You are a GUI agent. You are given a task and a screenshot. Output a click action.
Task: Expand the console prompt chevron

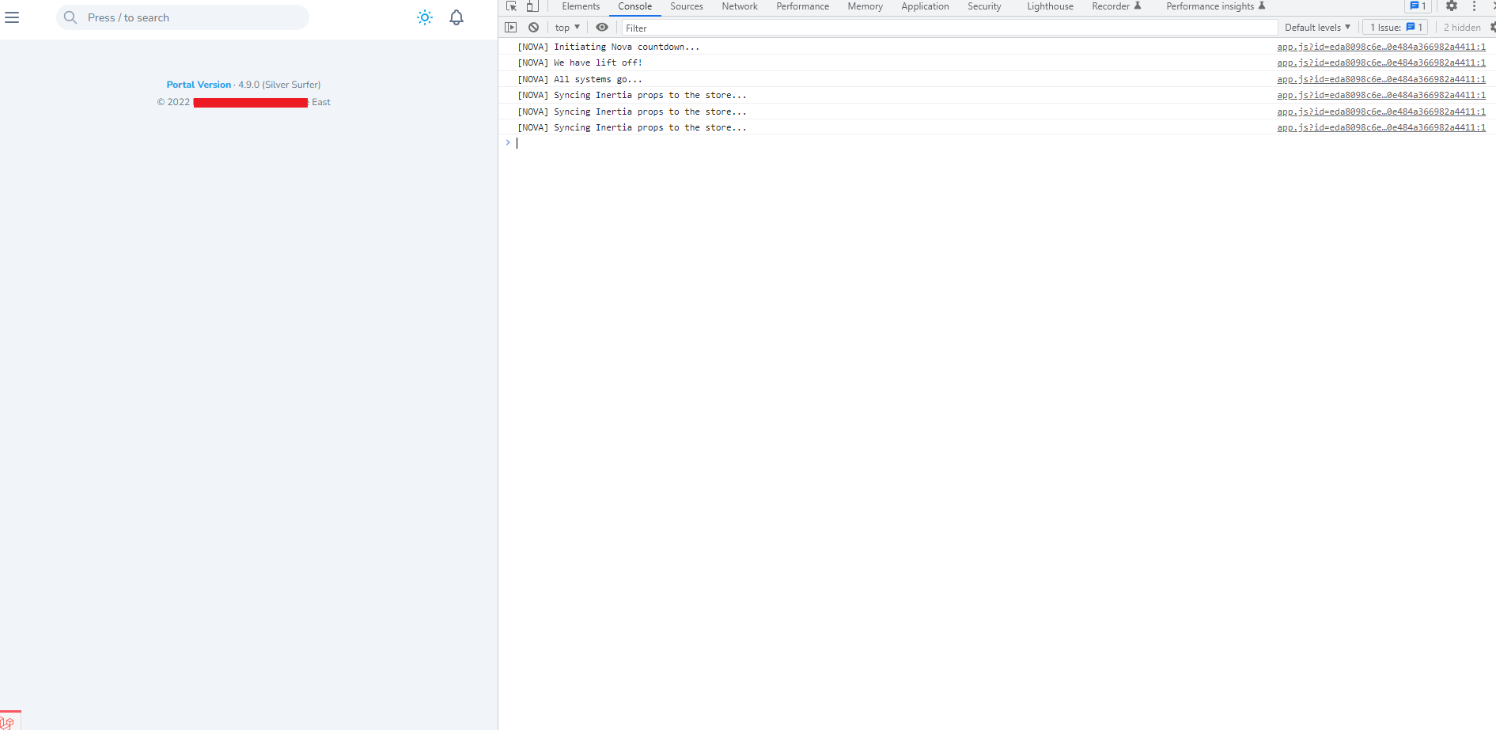tap(507, 142)
